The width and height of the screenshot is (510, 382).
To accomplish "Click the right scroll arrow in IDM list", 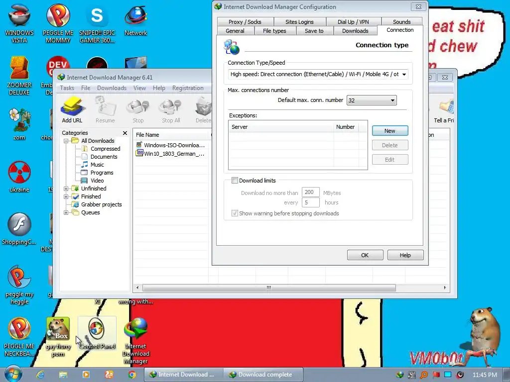I will pyautogui.click(x=445, y=287).
